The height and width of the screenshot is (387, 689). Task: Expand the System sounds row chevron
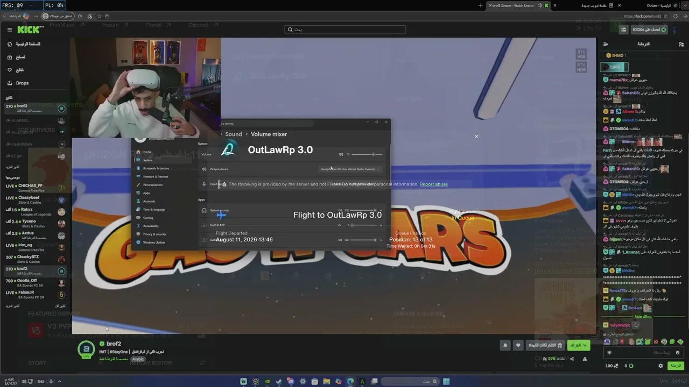(x=381, y=210)
